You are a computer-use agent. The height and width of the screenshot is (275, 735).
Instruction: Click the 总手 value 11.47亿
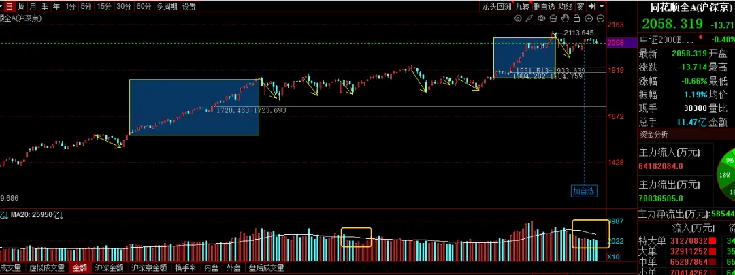coord(691,123)
